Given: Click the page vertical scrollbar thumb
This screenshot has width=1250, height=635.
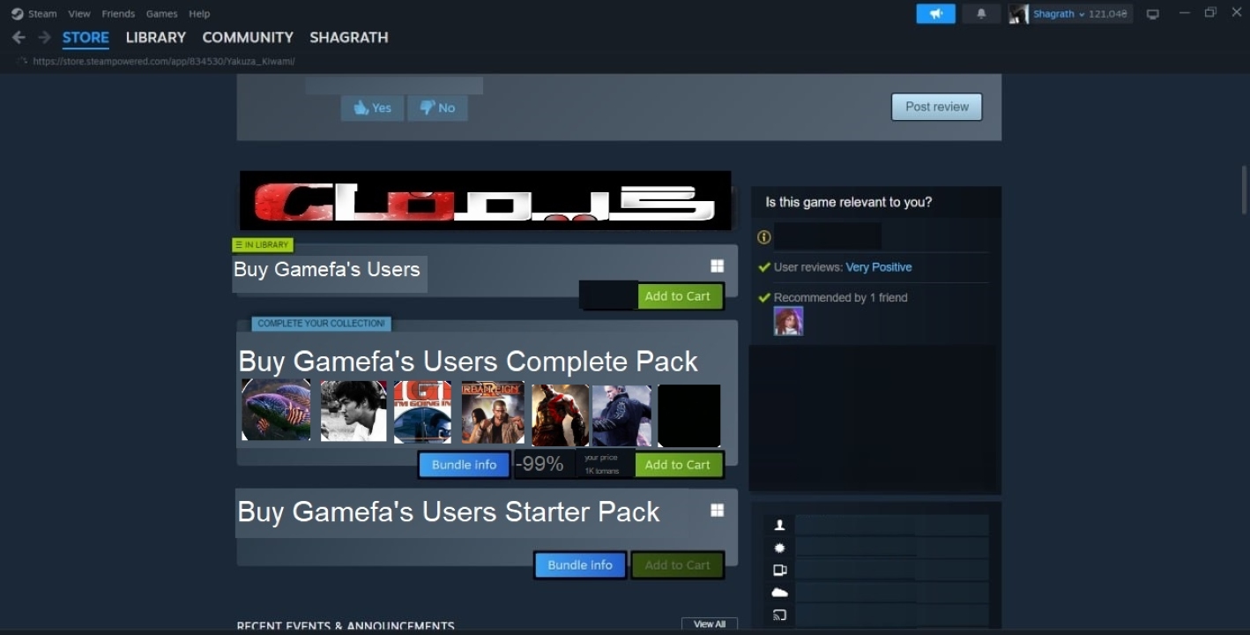Looking at the screenshot, I should tap(1244, 190).
